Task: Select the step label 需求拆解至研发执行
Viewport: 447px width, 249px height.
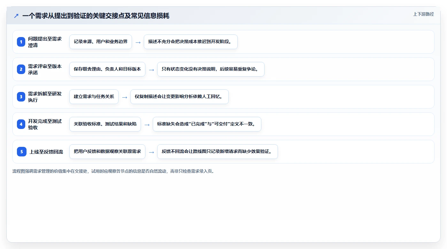Action: click(x=45, y=97)
